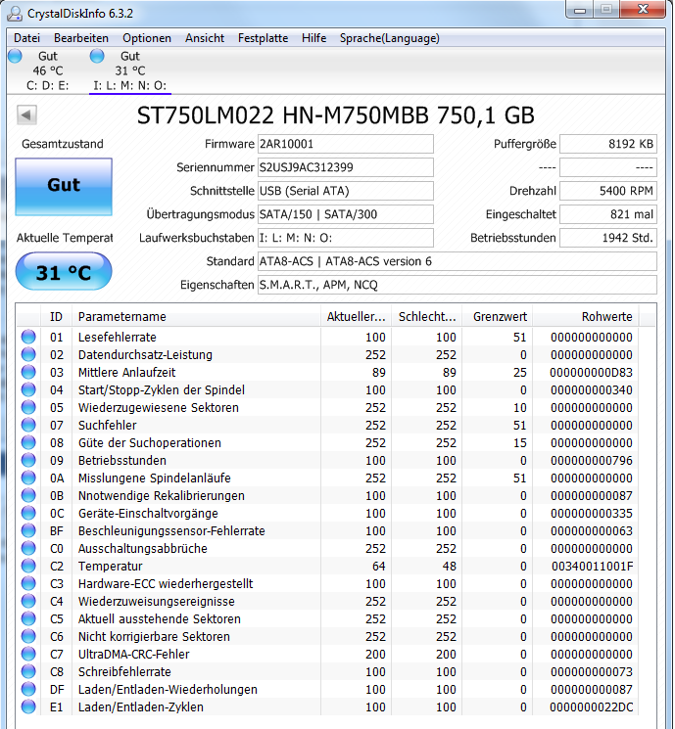Screen dimensions: 675x729
Task: Click status orb of attribute 09 Betriebsstunden
Action: click(x=28, y=460)
